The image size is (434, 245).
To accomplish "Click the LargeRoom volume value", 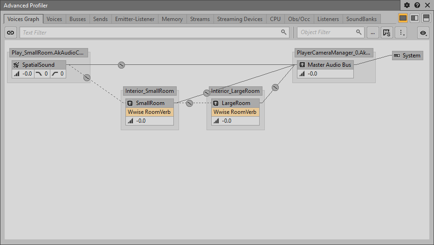I will click(x=227, y=121).
